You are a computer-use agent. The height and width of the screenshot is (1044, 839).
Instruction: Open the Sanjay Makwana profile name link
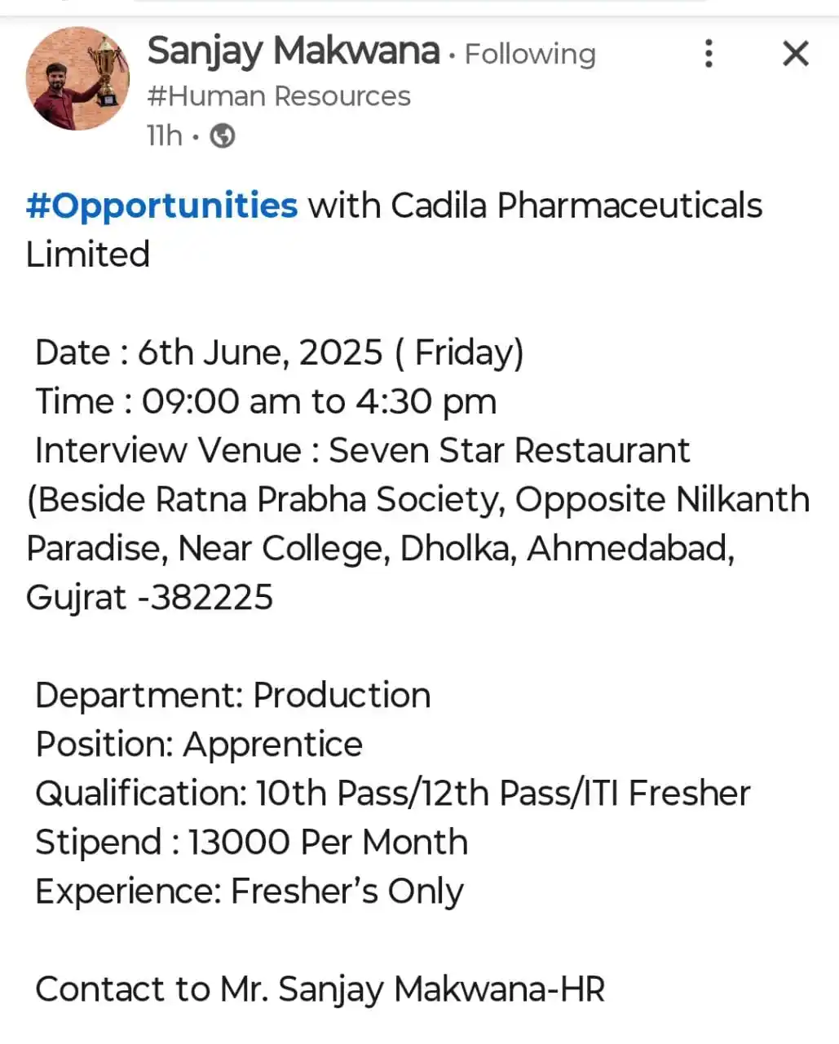coord(294,52)
